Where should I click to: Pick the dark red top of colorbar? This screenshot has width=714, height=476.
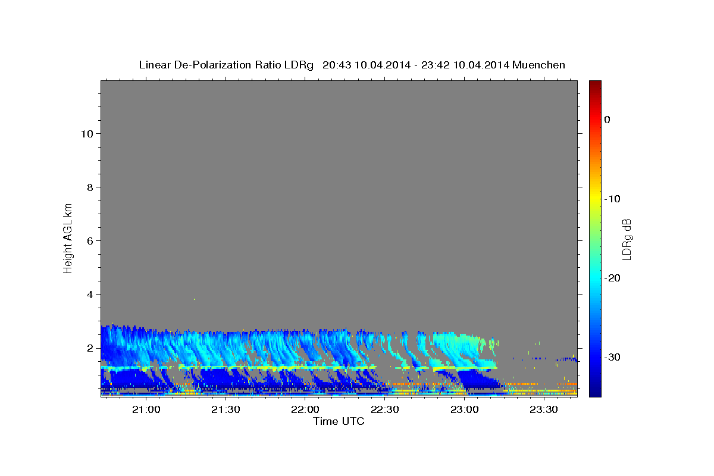click(595, 84)
